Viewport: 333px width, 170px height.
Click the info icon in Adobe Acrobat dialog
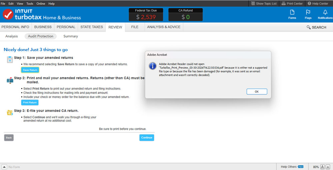tap(152, 66)
